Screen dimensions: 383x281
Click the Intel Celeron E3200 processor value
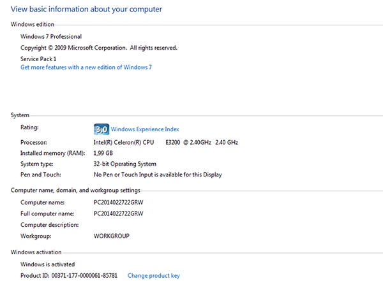coord(165,143)
